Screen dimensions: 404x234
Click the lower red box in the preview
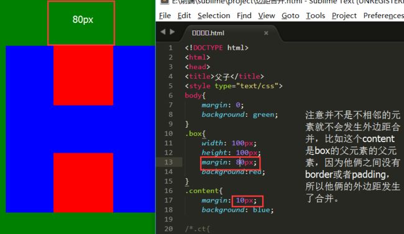coord(83,182)
